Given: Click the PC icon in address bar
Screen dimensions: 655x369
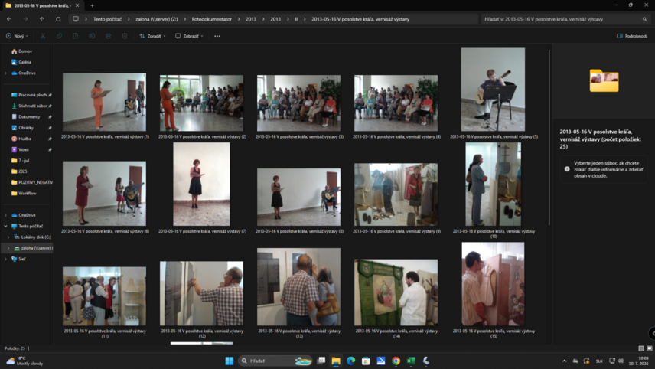Looking at the screenshot, I should click(x=76, y=19).
